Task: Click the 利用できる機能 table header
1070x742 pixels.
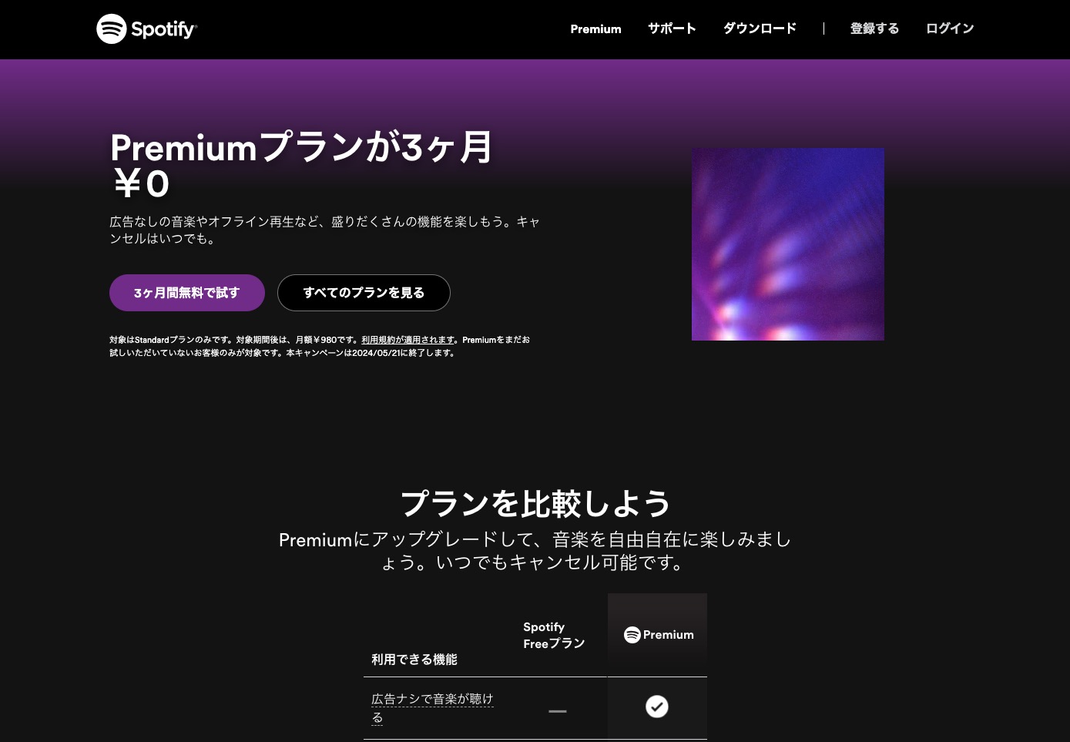Action: [414, 660]
